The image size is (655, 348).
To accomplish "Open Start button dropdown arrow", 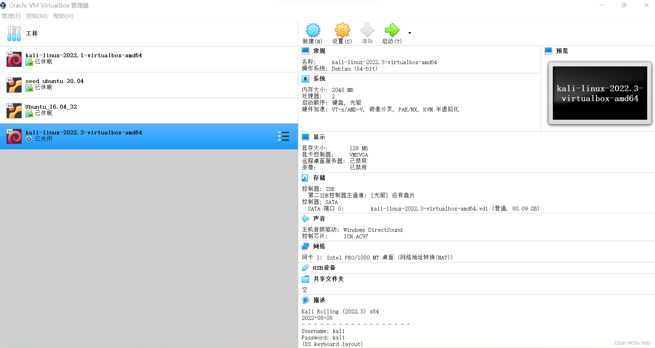I will pos(410,33).
